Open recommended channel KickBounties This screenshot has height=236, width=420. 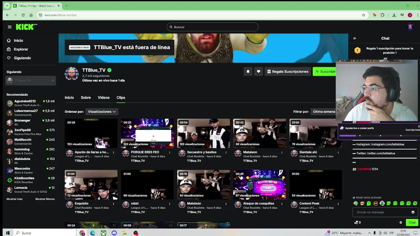coord(31,180)
